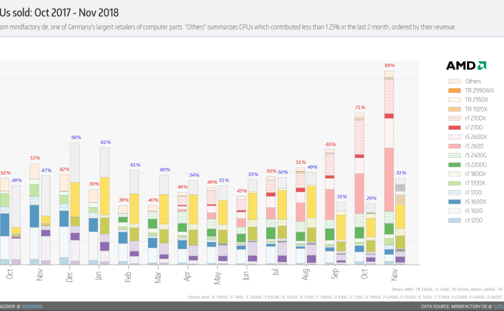Click the red 46% percentage label
Viewport: 504px width, 311px height.
[183, 187]
